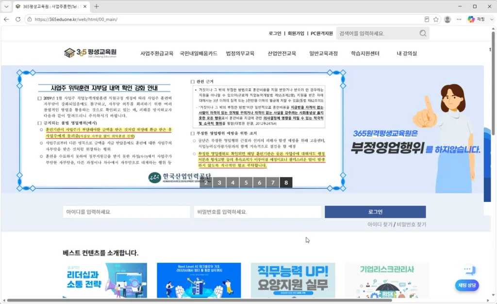Select banner slide 5
This screenshot has width=497, height=304.
pos(246,182)
